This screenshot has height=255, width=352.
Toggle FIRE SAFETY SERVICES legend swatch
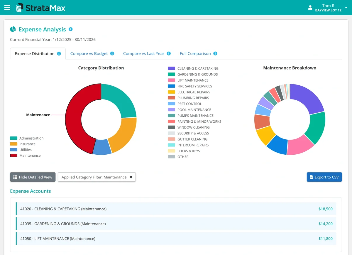(172, 86)
